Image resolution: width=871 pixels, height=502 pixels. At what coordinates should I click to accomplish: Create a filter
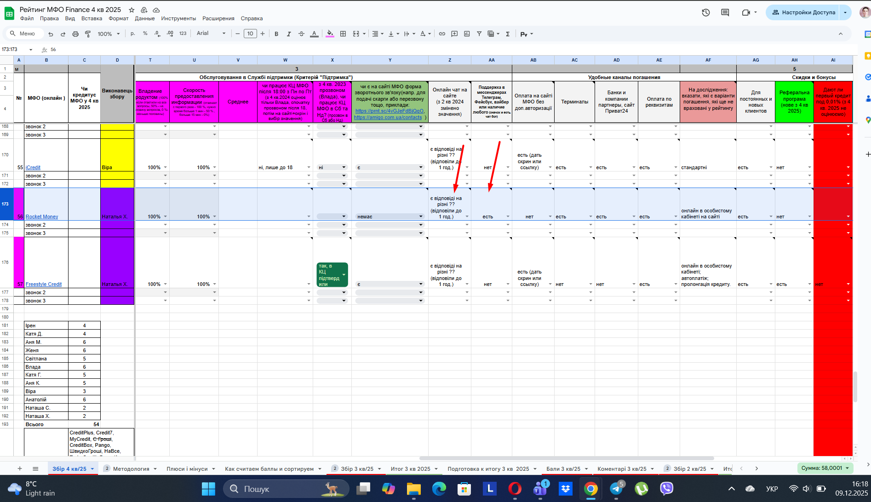tap(479, 34)
